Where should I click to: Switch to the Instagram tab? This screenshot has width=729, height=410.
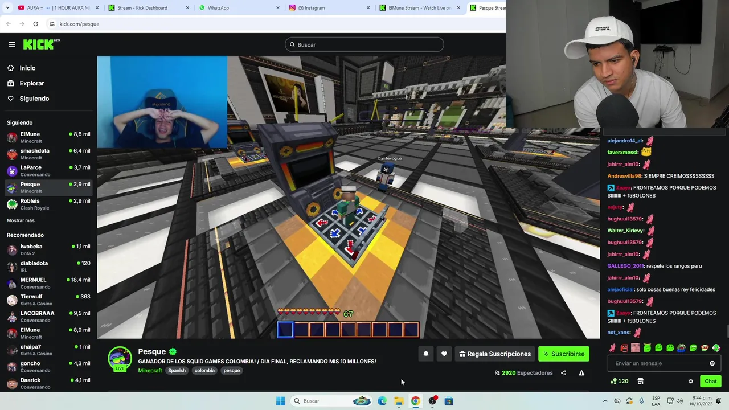(329, 8)
